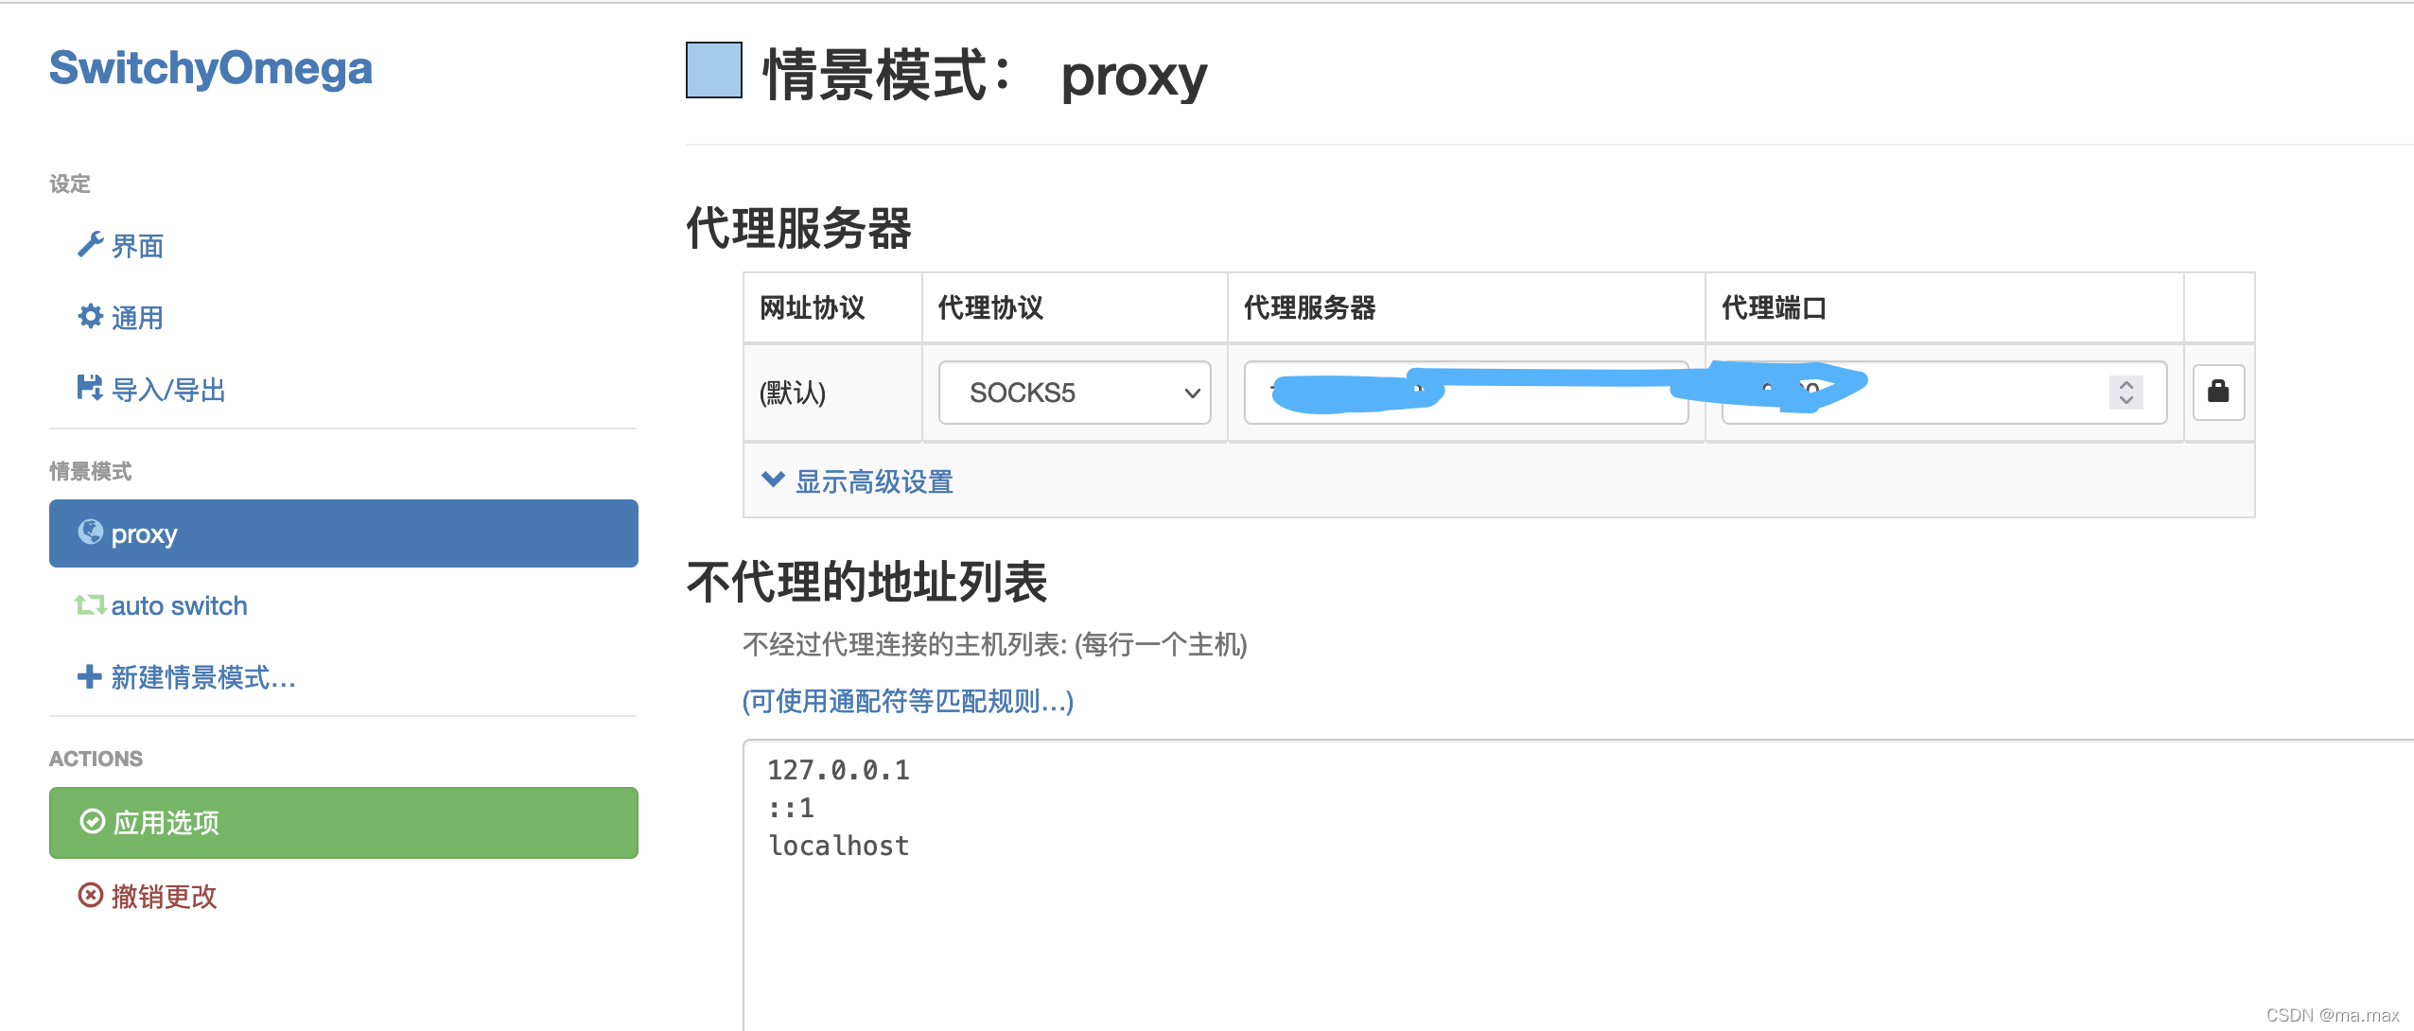Image resolution: width=2414 pixels, height=1031 pixels.
Task: Click the 127.0.0.1 entry in bypass list
Action: [x=839, y=770]
